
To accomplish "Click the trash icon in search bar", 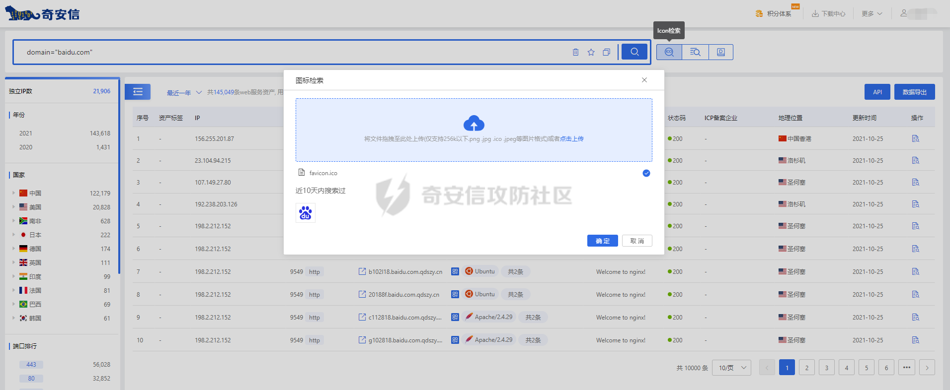I will point(575,52).
